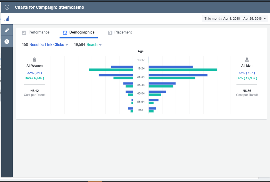Click the green reach bar for women 18-24
270x182 pixels.
pos(111,70)
